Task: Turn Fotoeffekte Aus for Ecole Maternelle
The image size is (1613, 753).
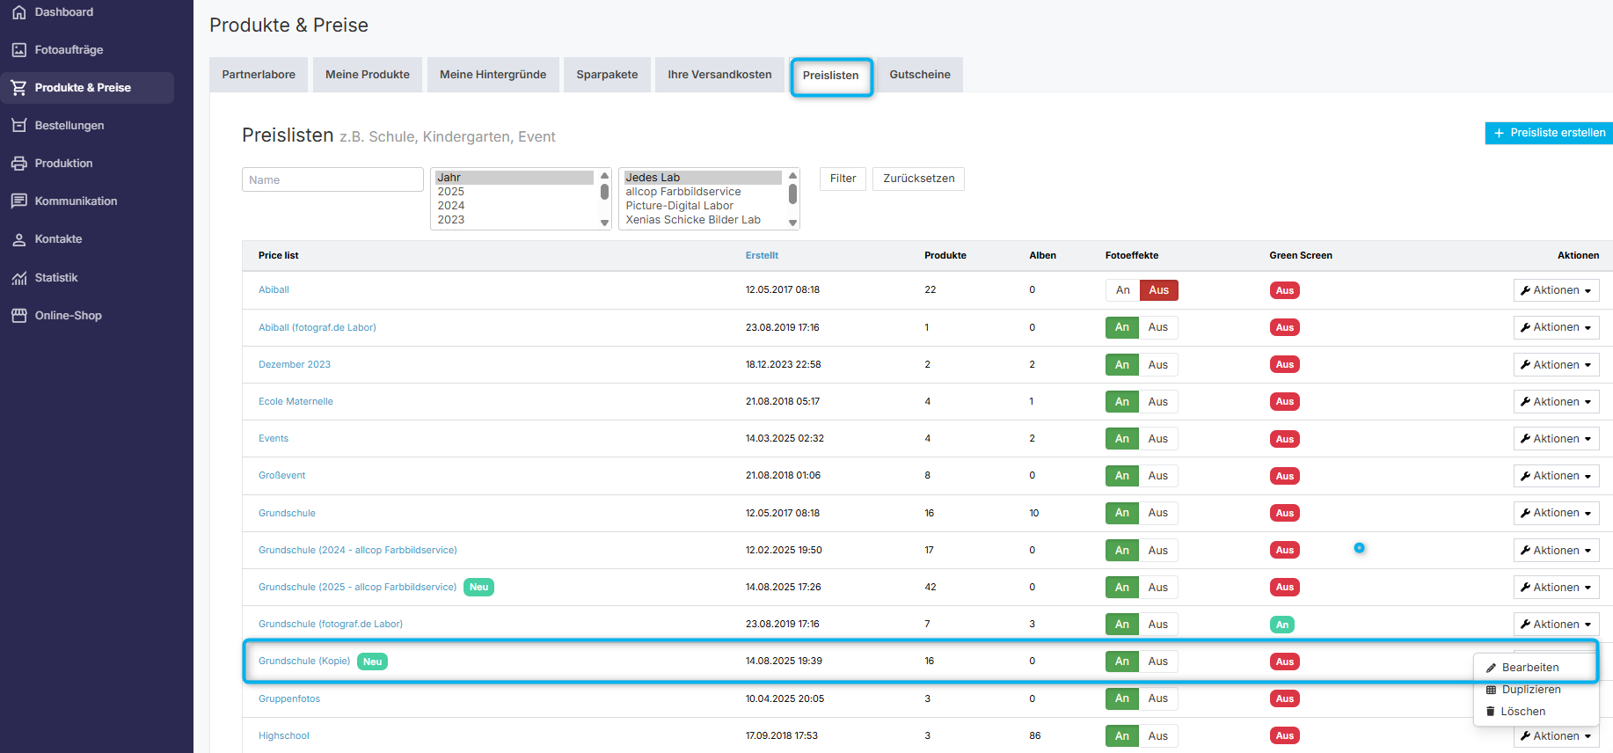Action: point(1158,402)
